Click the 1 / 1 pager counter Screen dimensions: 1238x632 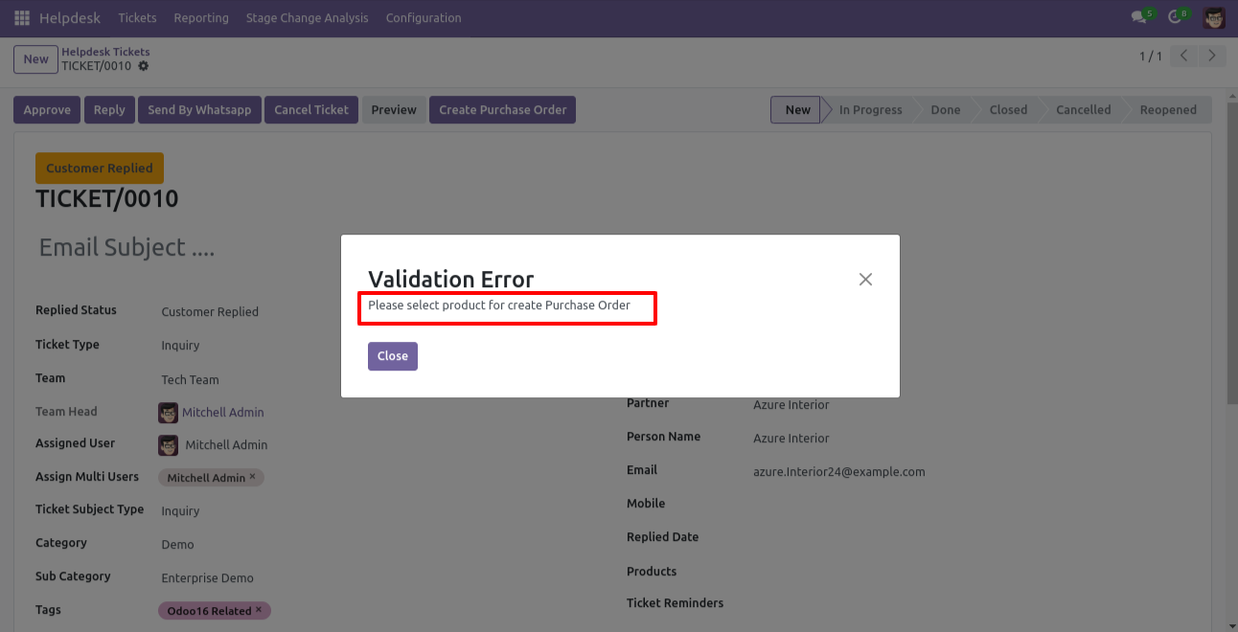tap(1150, 56)
